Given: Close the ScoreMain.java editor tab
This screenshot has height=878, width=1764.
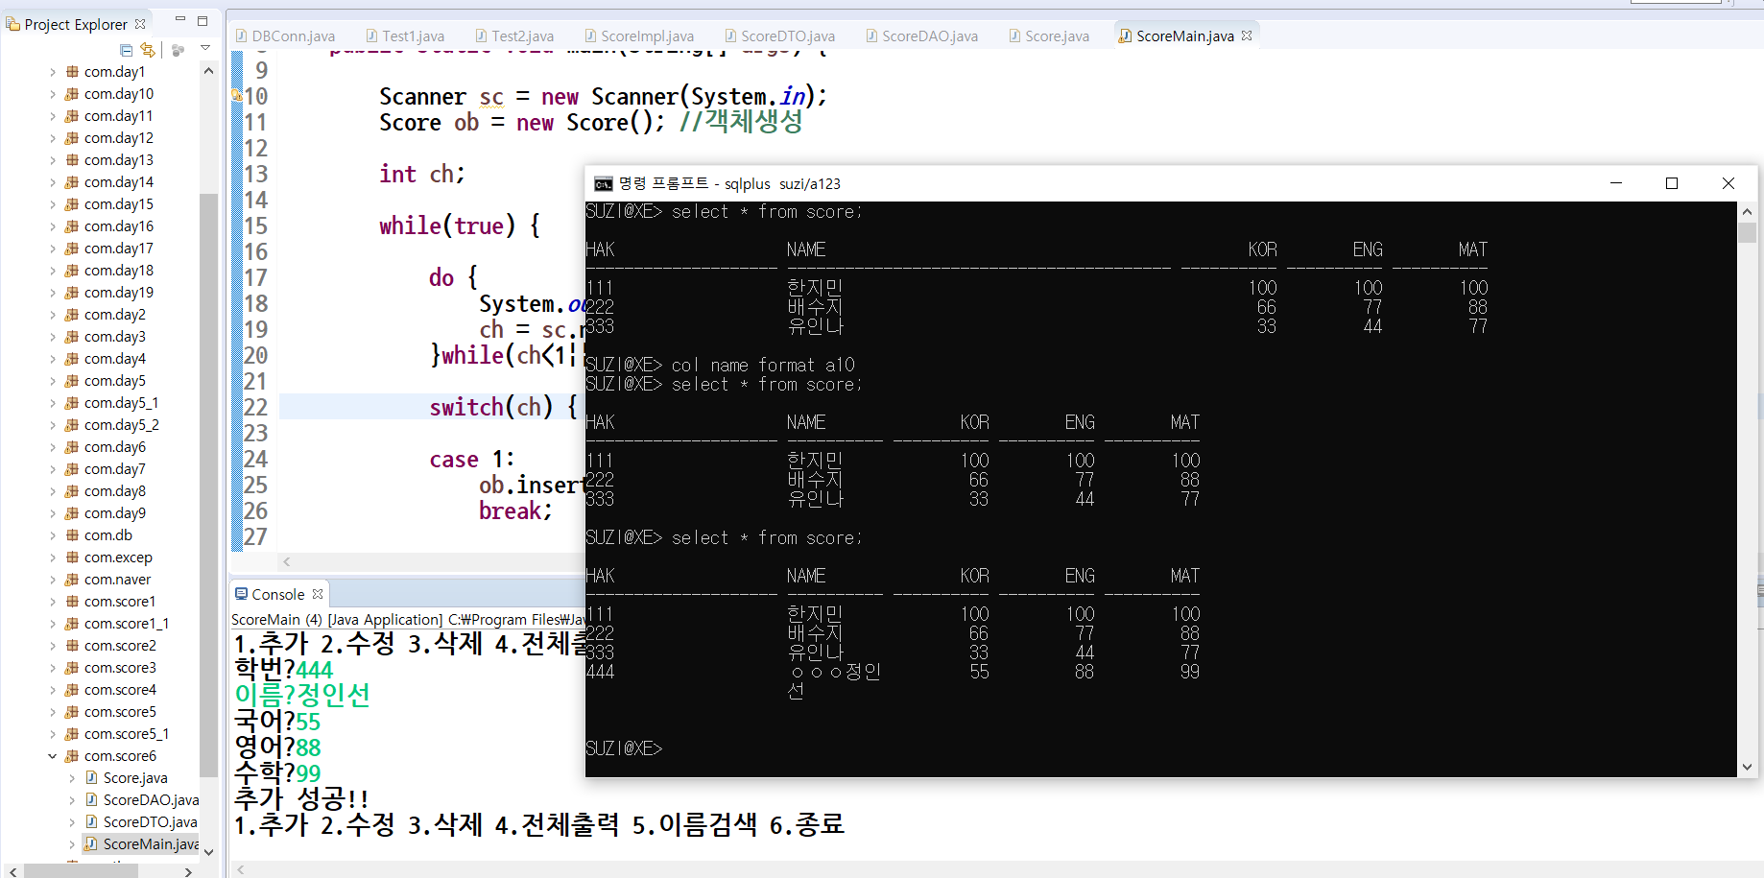Looking at the screenshot, I should [1246, 35].
